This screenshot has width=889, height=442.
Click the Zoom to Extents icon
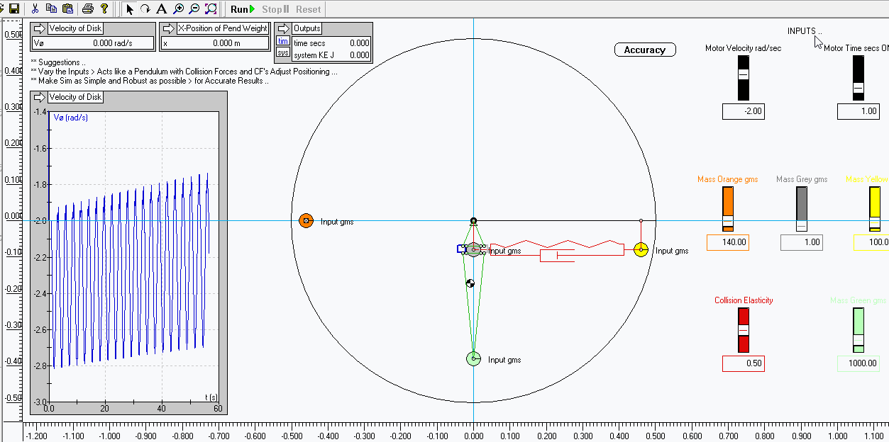(x=211, y=9)
